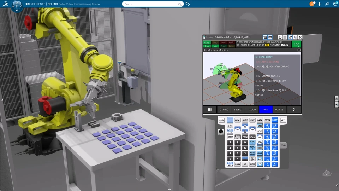Toggle the teach pendant screen view icon
The width and height of the screenshot is (339, 191).
click(265, 37)
